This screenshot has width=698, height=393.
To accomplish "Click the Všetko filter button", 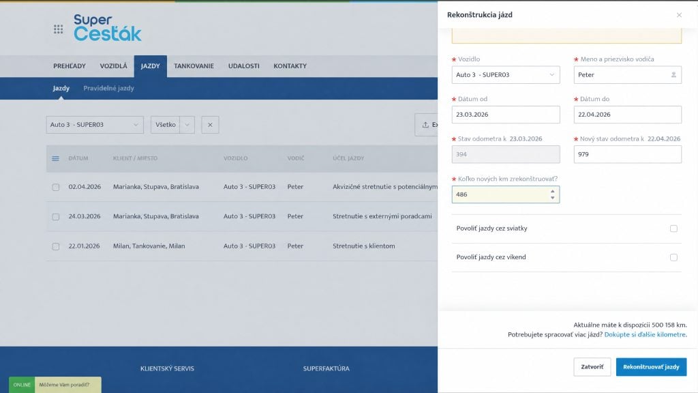I will (x=166, y=125).
